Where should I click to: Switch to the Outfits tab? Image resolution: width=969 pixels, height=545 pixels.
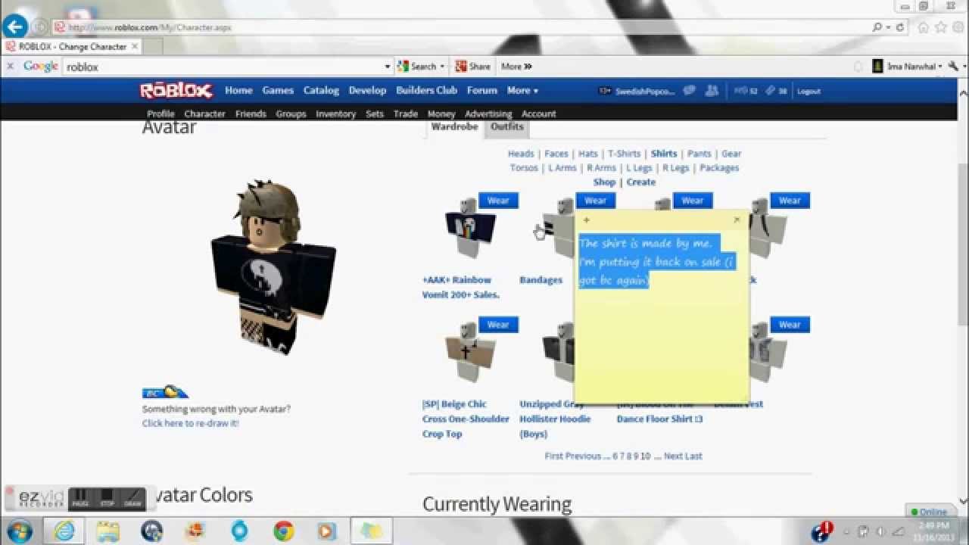point(506,127)
